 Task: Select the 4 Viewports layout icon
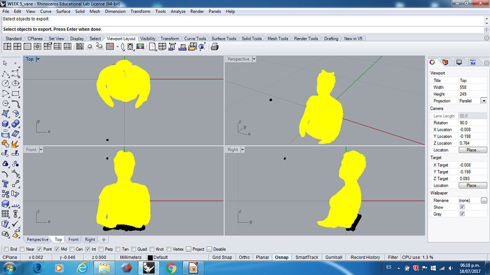(17, 47)
